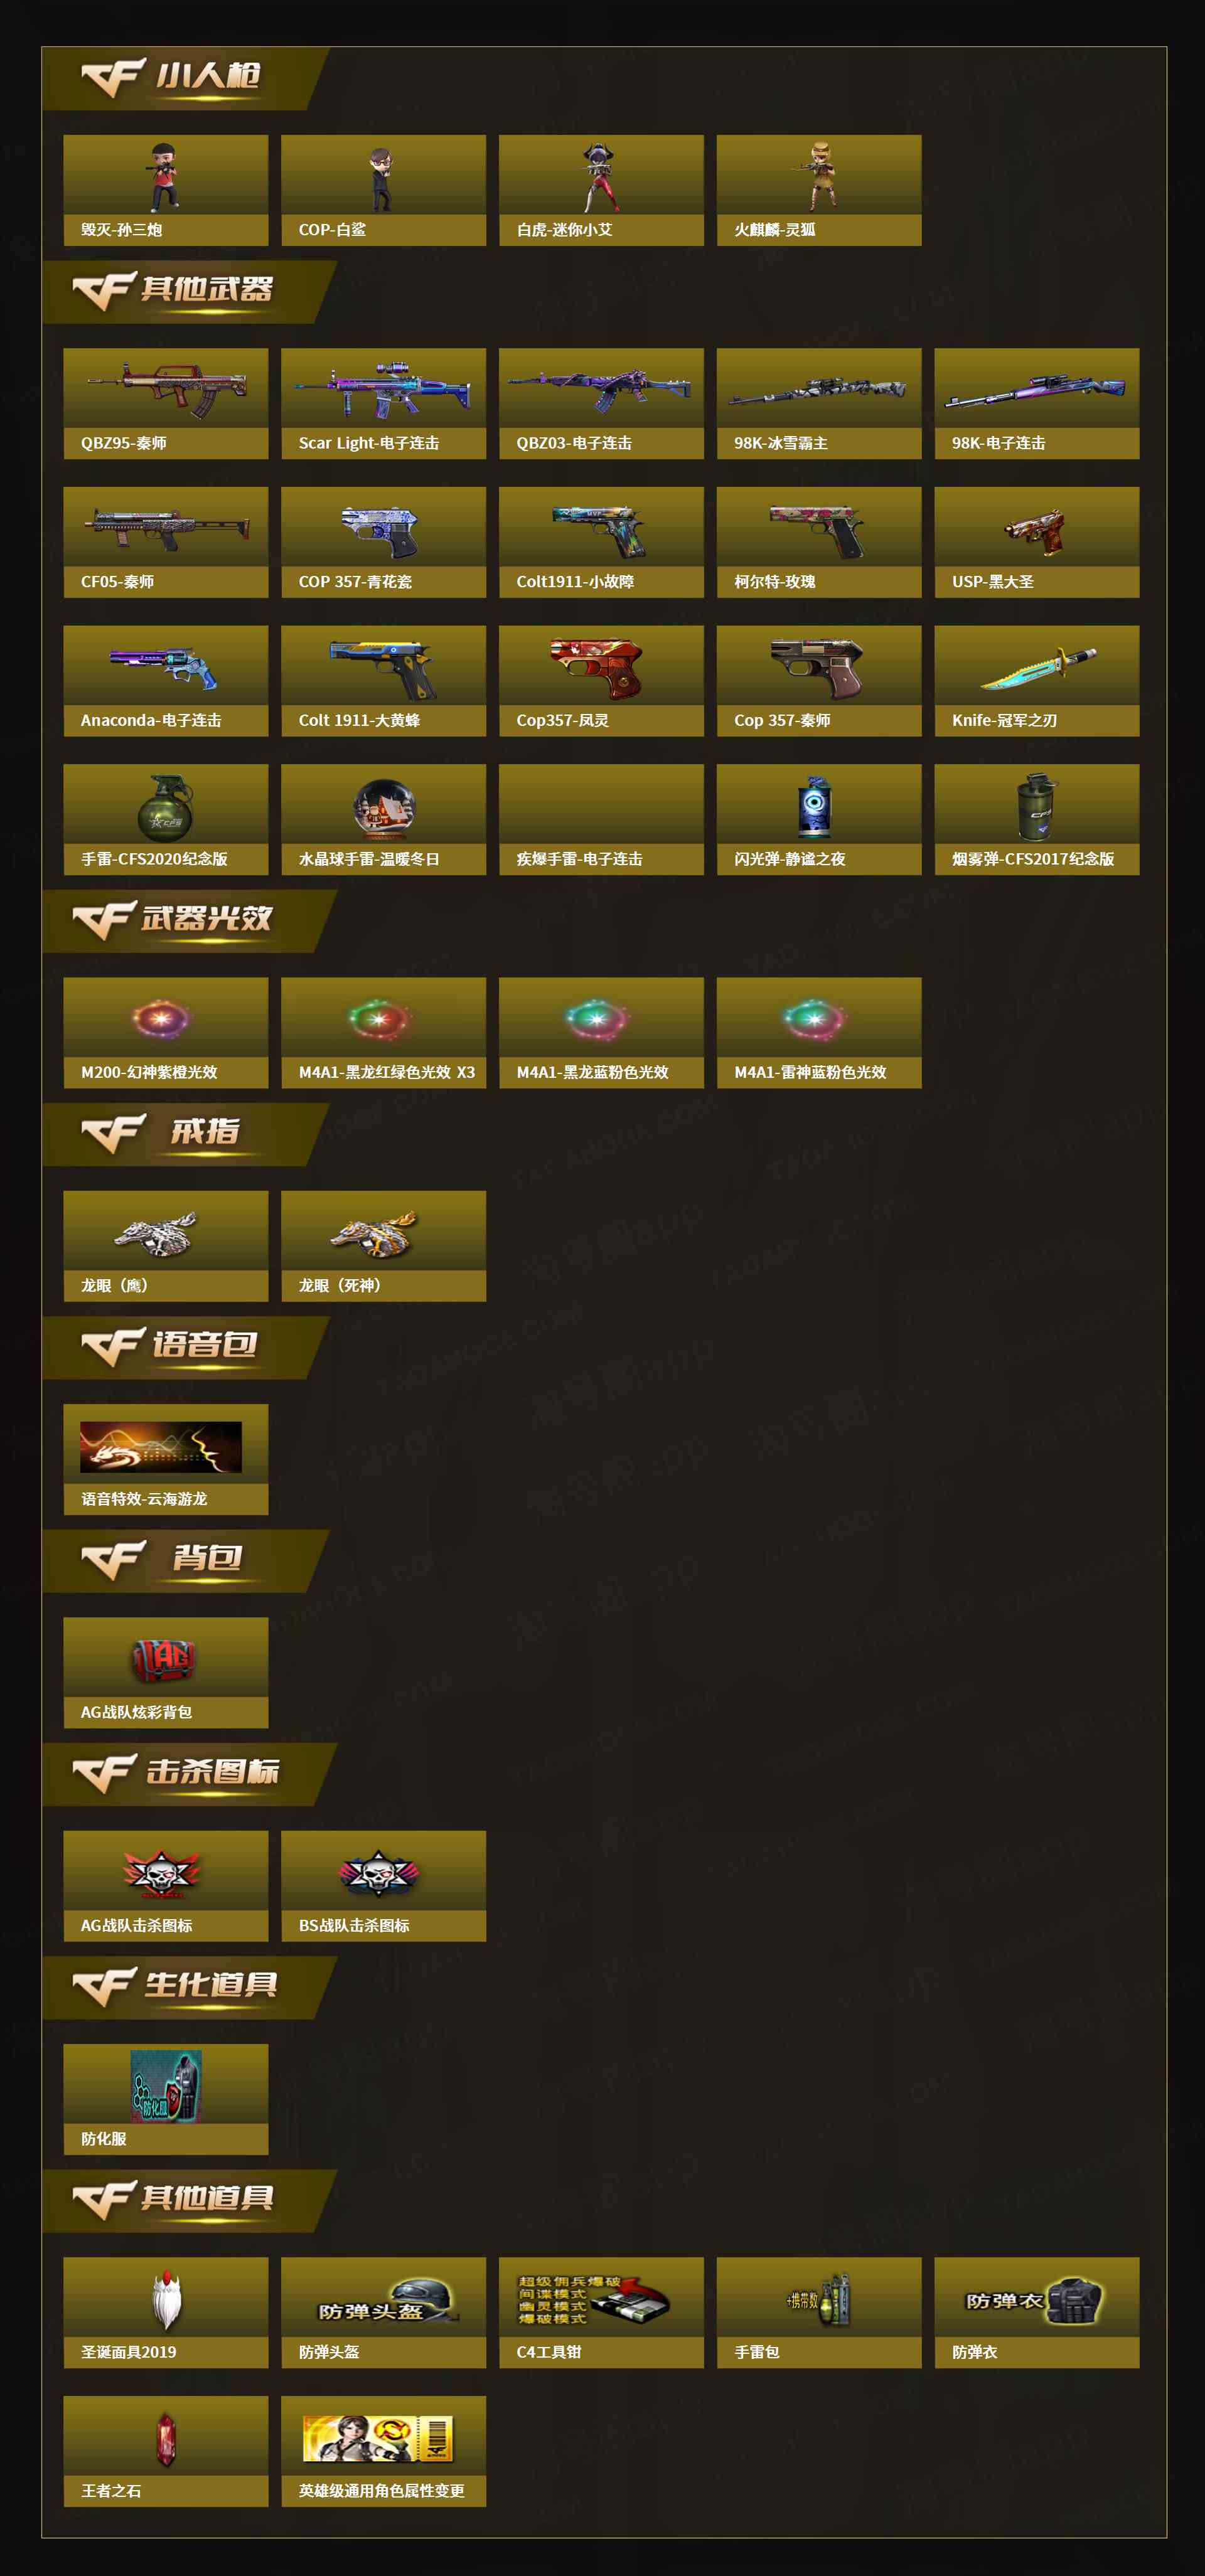Click the 防弹头盔 helmet item

[384, 2311]
